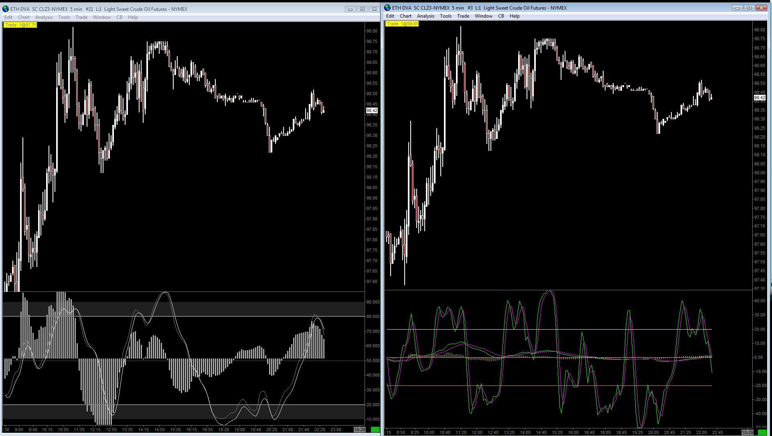Click the 98.42 price marker on right chart scale
This screenshot has height=436, width=772.
pos(760,98)
